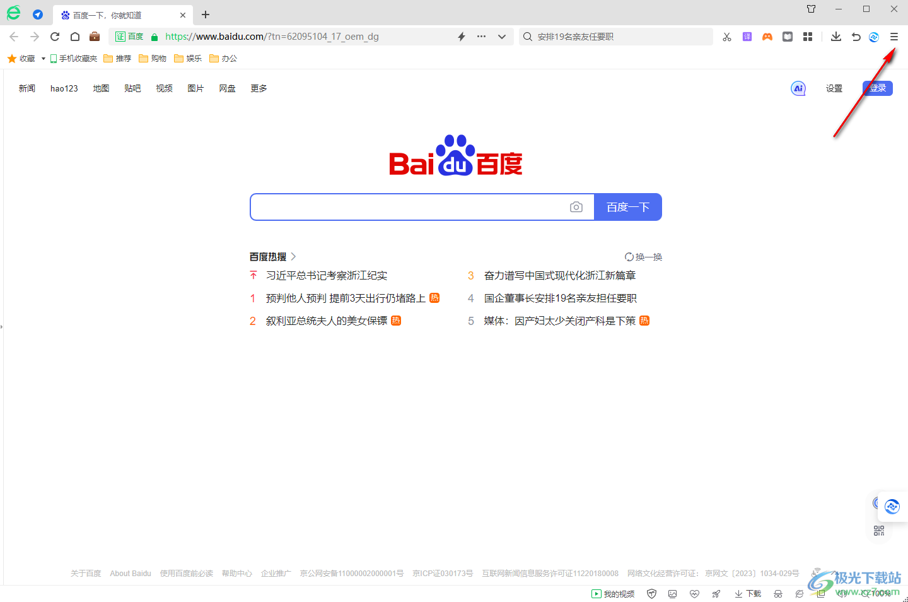Open the purple translate extension icon
Viewport: 908px width, 602px height.
pos(747,37)
